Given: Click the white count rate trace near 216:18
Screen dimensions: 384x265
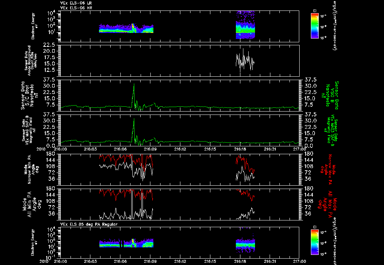Looking at the screenshot, I should (x=245, y=60).
